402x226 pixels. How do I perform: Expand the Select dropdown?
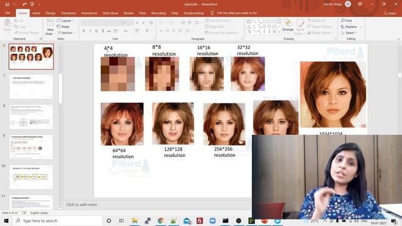click(x=349, y=33)
